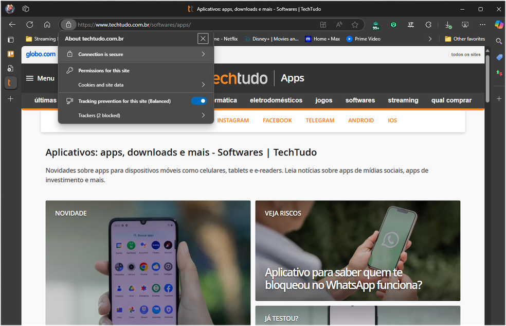Open the hamburger Menu button
Image resolution: width=506 pixels, height=326 pixels.
(40, 78)
